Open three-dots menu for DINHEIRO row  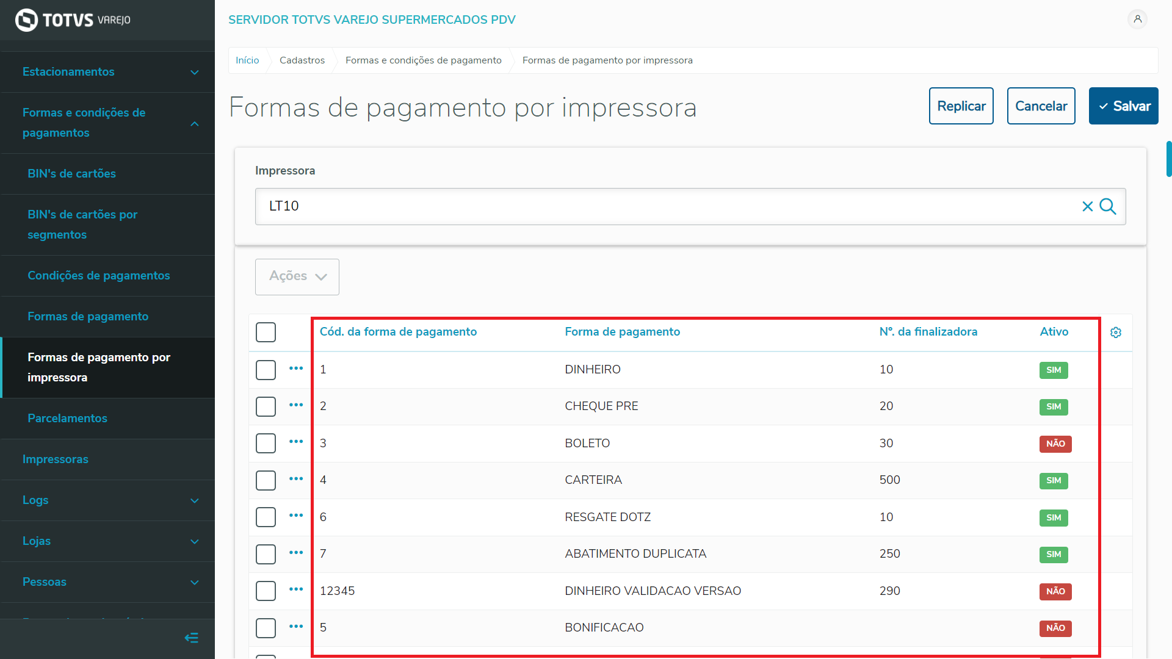pos(296,369)
